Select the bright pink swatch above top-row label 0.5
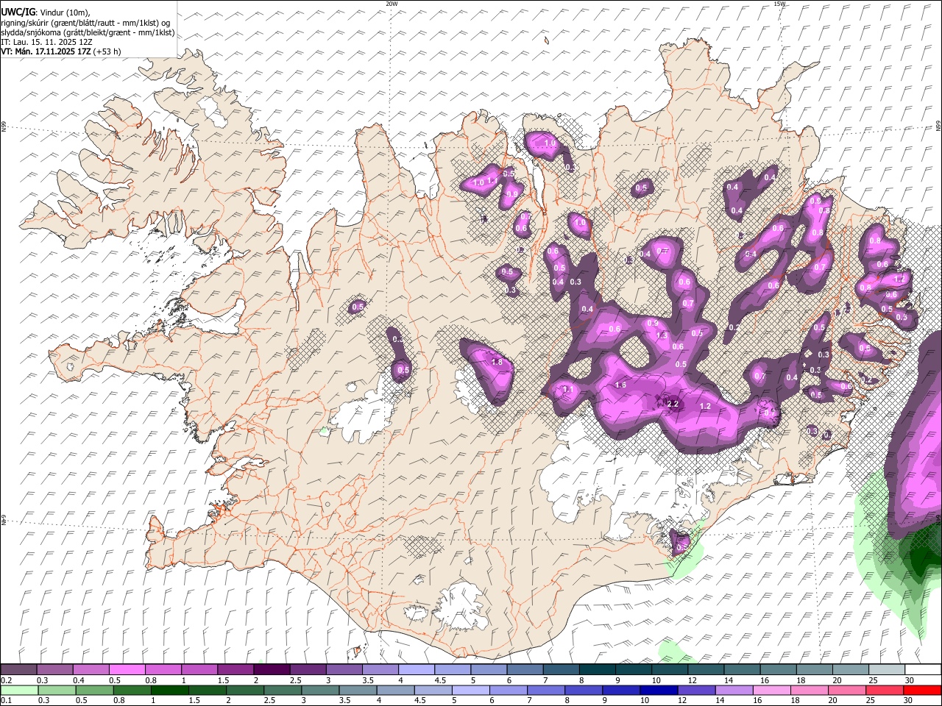 pyautogui.click(x=127, y=669)
